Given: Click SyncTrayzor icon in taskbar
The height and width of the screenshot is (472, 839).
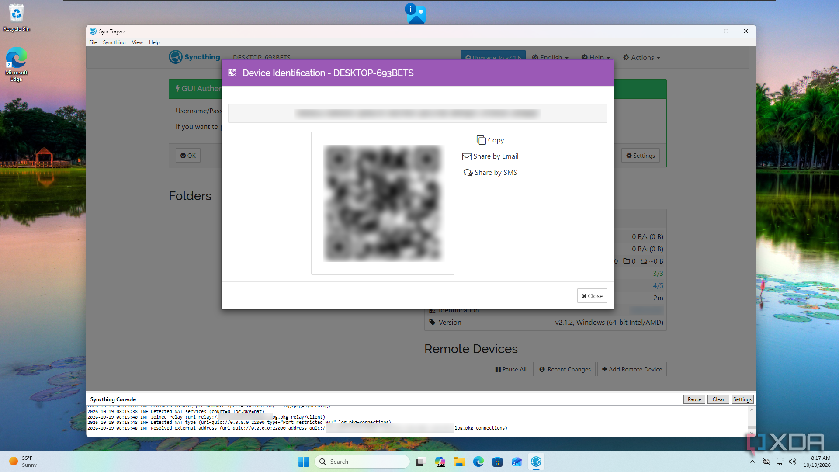Looking at the screenshot, I should [x=536, y=462].
